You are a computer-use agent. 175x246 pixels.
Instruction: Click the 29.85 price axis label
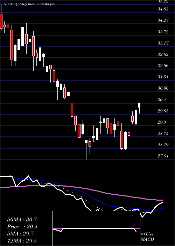coord(163,111)
